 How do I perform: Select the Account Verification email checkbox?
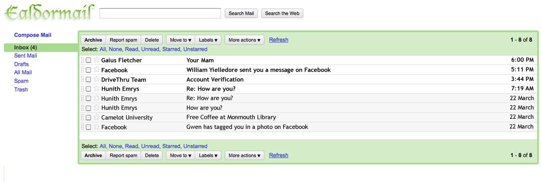[x=88, y=80]
